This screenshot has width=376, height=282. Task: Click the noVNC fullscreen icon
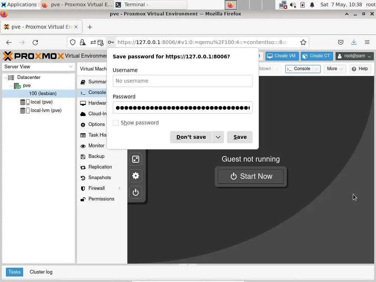click(x=136, y=159)
